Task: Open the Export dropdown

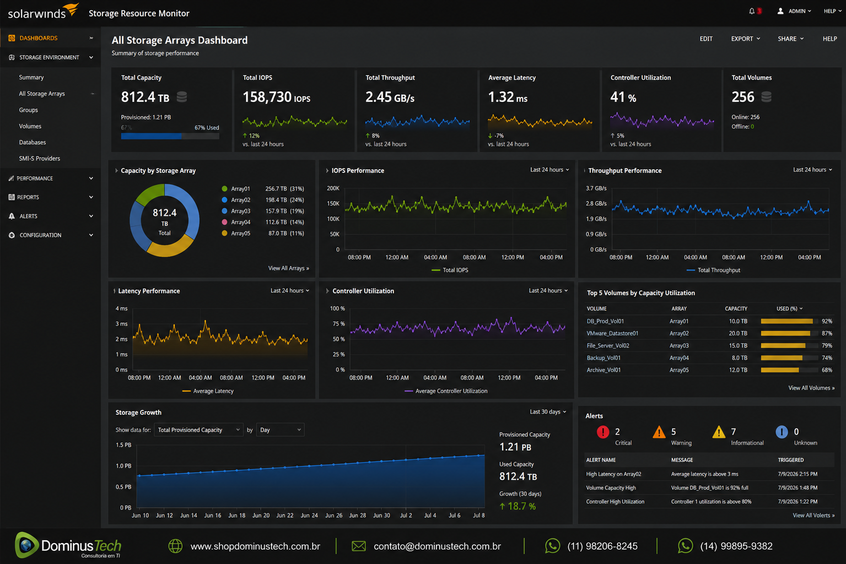Action: [746, 39]
